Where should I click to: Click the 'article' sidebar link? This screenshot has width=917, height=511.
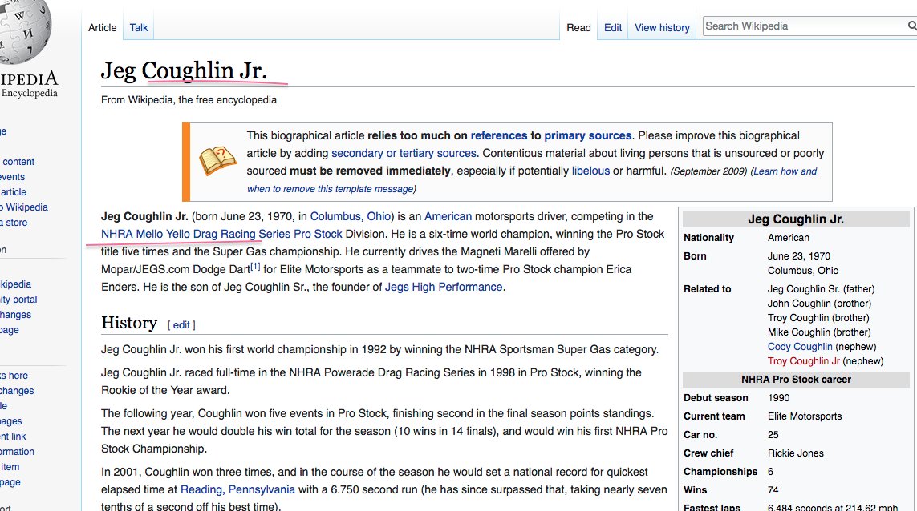(x=13, y=192)
